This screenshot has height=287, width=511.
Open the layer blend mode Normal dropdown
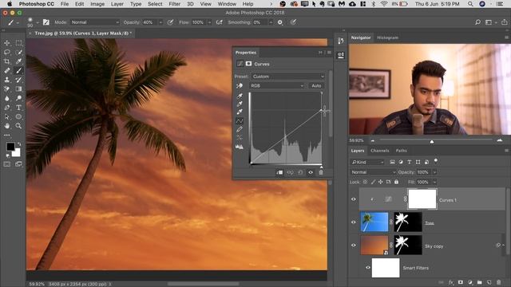pyautogui.click(x=373, y=172)
